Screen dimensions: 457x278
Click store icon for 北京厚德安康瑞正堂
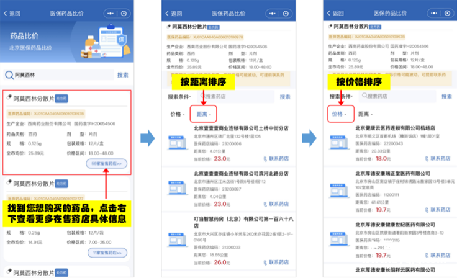pyautogui.click(x=338, y=191)
